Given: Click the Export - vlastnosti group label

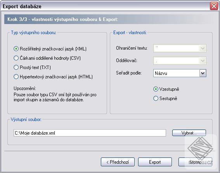Looking at the screenshot, I should [x=130, y=33].
